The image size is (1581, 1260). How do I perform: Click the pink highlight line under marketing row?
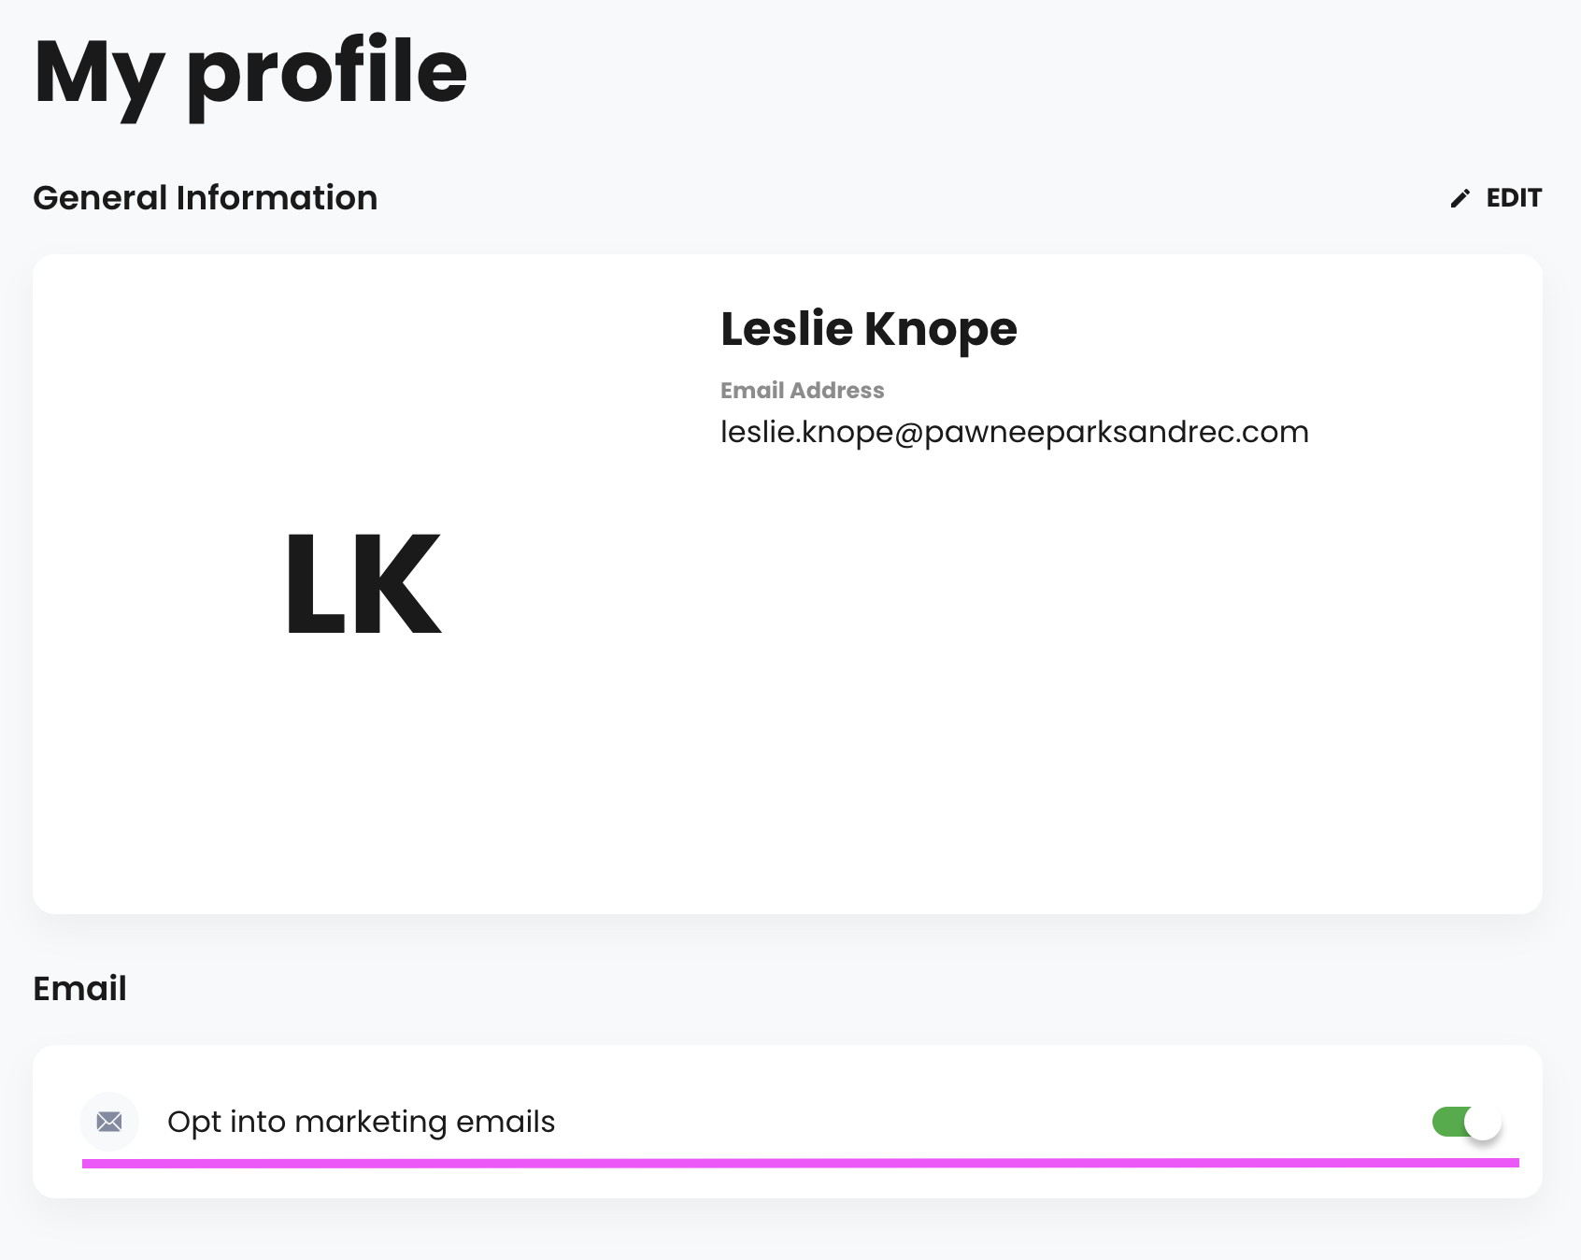point(801,1163)
